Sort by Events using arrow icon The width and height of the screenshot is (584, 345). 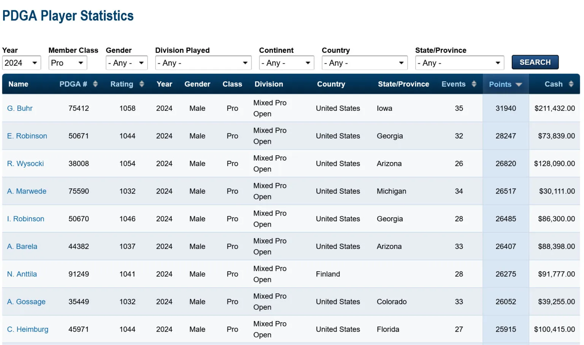[x=474, y=84]
